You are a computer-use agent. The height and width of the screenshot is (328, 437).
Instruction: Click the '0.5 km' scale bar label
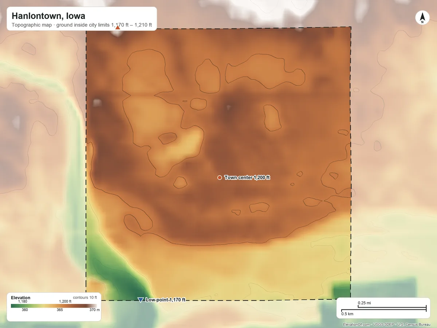347,314
